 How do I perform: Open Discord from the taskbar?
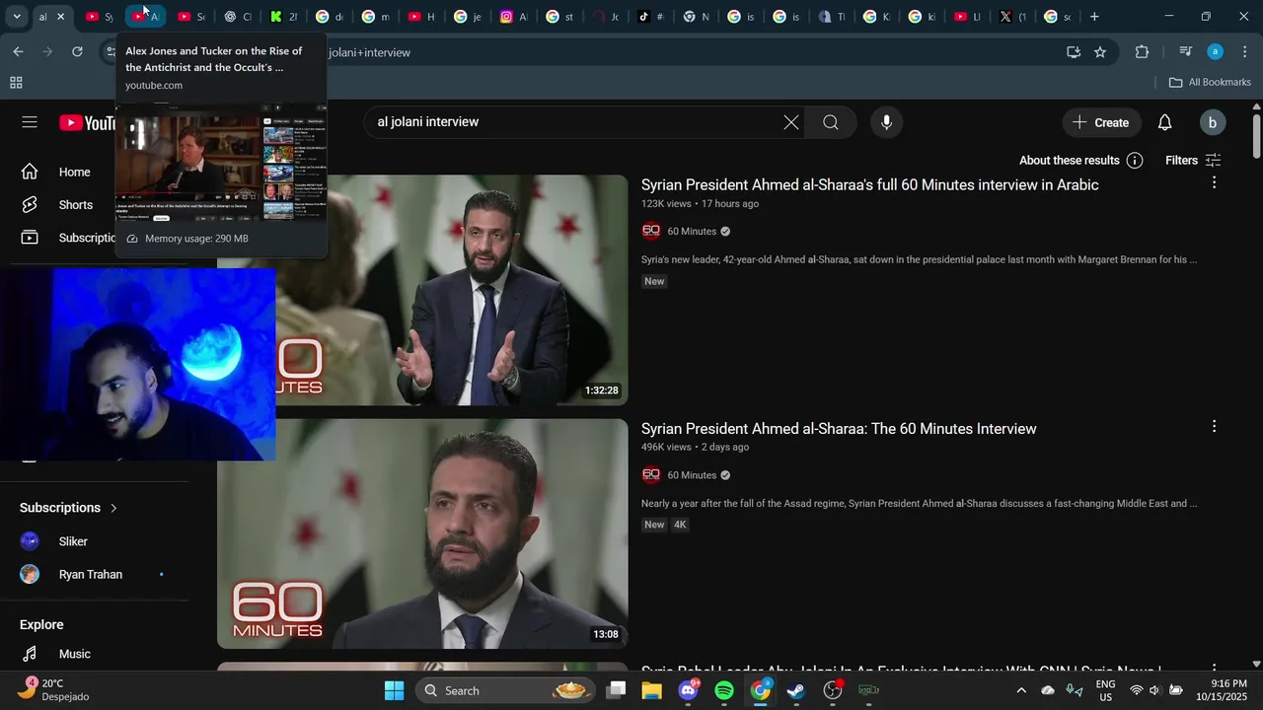point(689,690)
